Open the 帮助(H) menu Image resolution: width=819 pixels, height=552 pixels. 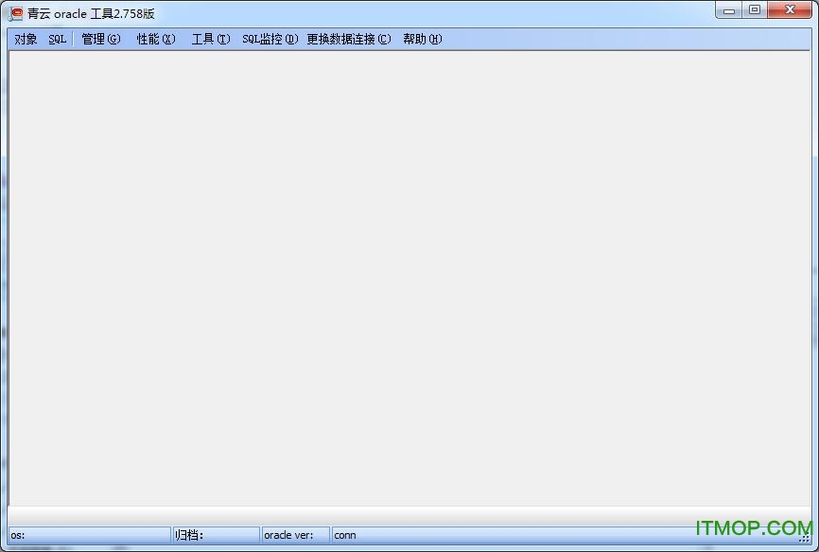coord(422,39)
